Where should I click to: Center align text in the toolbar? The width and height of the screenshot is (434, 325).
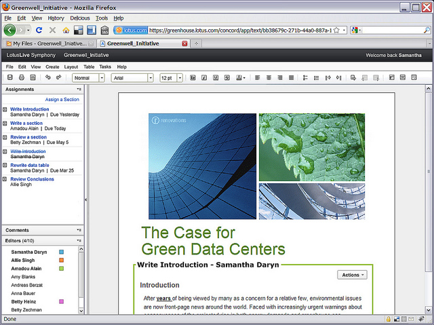(269, 78)
